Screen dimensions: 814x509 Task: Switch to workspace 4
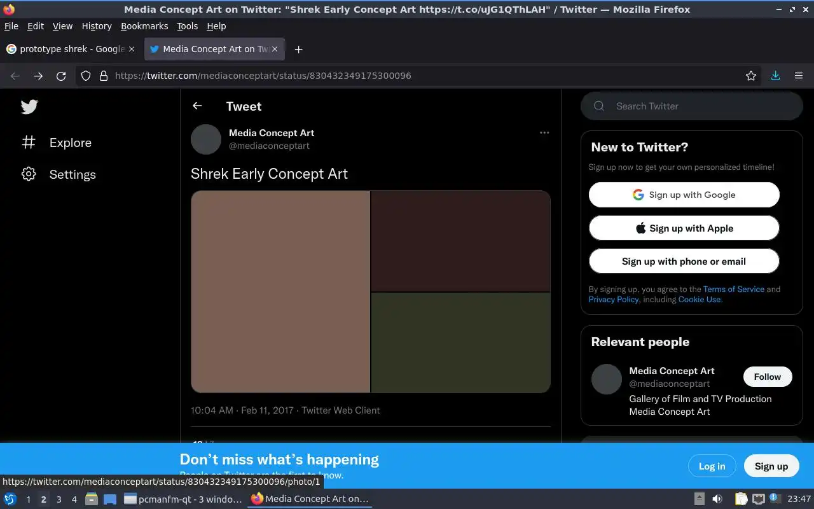point(74,499)
